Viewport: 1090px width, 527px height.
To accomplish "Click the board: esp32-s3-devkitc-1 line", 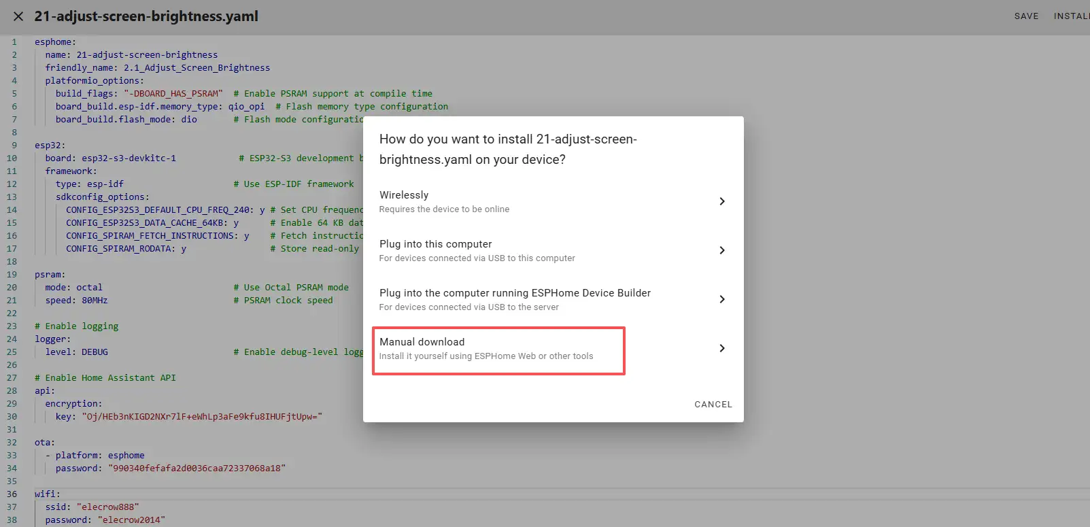I will coord(110,158).
